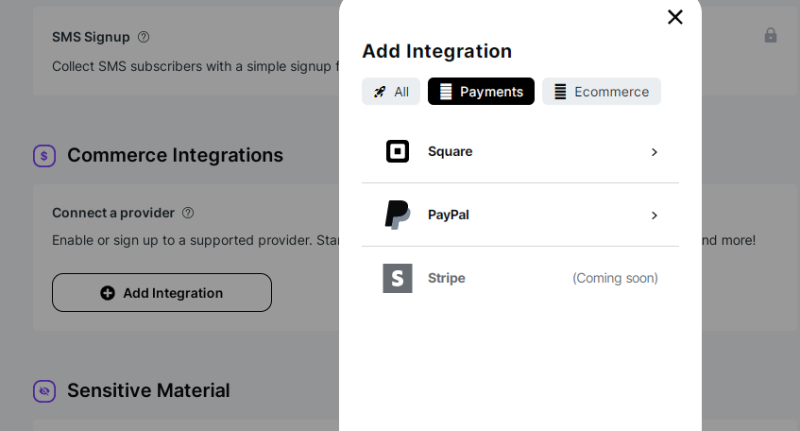Click the Stripe Coming soon label
This screenshot has width=800, height=431.
coord(615,278)
